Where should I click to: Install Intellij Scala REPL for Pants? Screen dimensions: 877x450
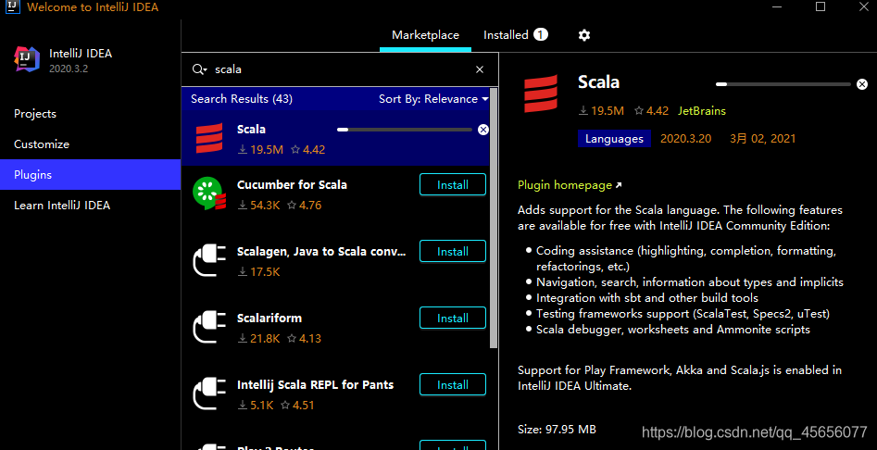[x=453, y=384]
